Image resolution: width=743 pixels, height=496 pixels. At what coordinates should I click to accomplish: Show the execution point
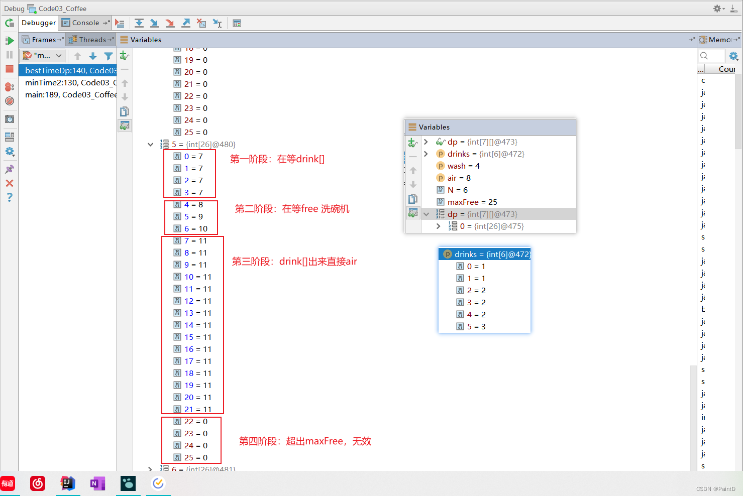120,23
